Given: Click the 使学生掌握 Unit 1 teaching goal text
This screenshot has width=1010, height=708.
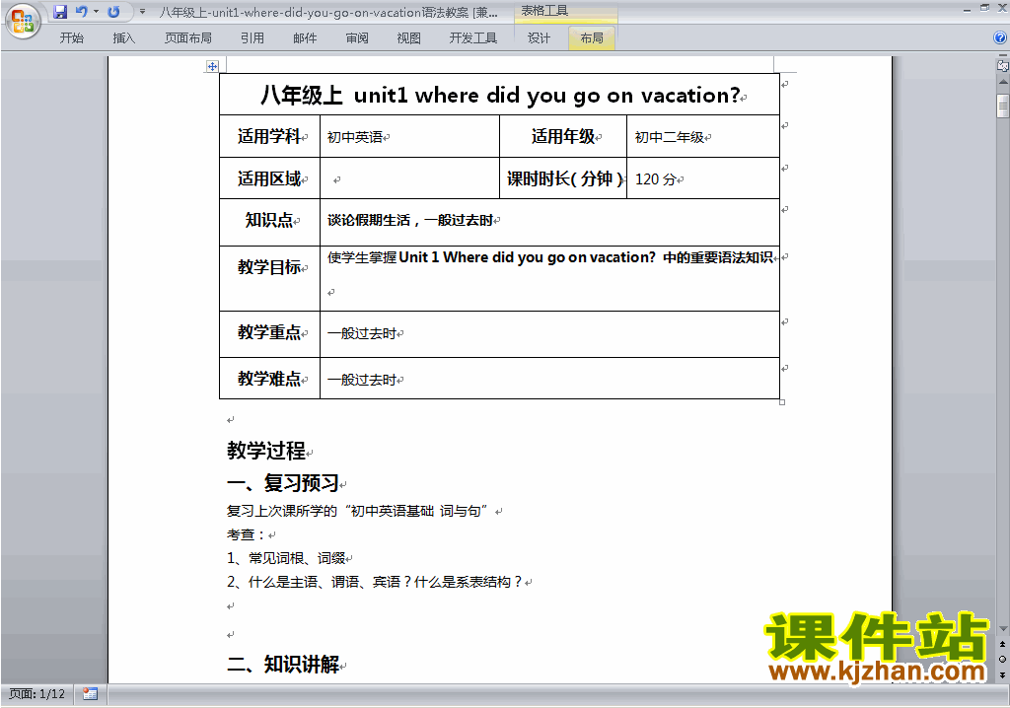Looking at the screenshot, I should point(550,257).
